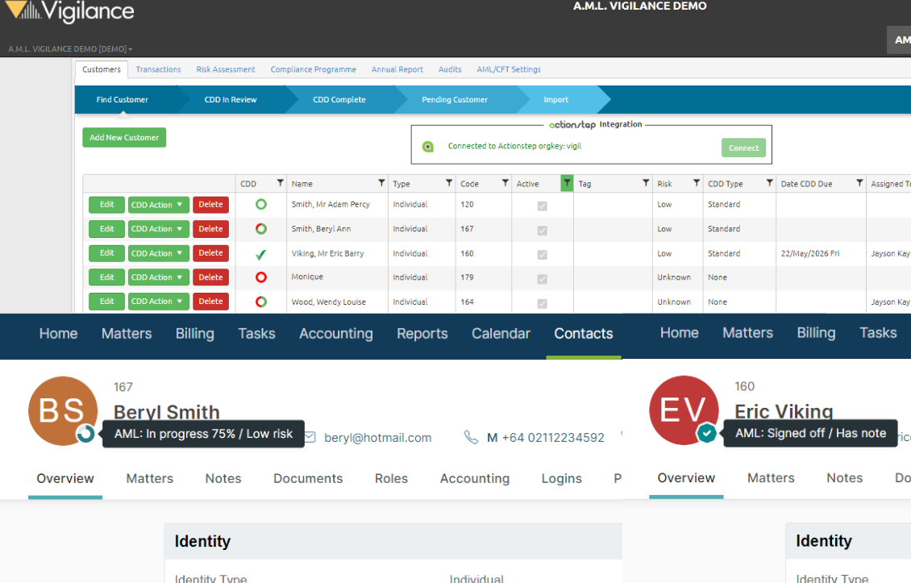
Task: Open the filter icon on the Name column
Action: tap(381, 183)
